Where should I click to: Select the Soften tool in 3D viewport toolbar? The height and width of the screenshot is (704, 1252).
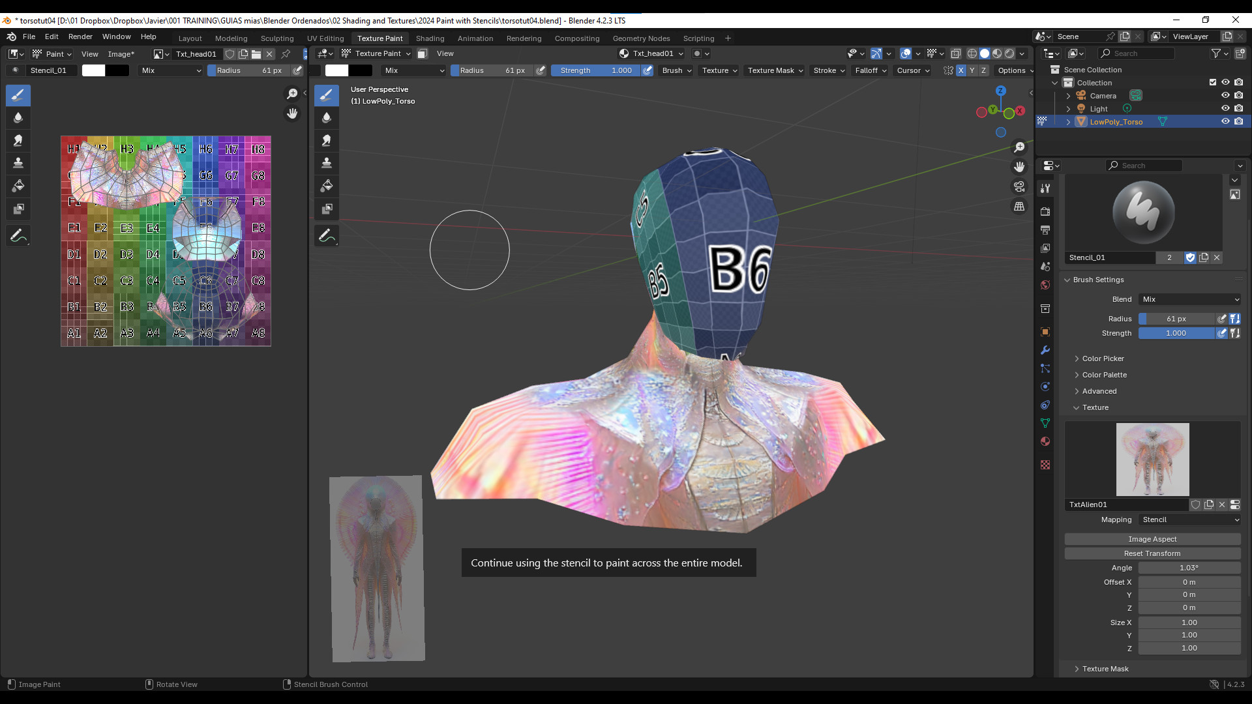pyautogui.click(x=327, y=118)
